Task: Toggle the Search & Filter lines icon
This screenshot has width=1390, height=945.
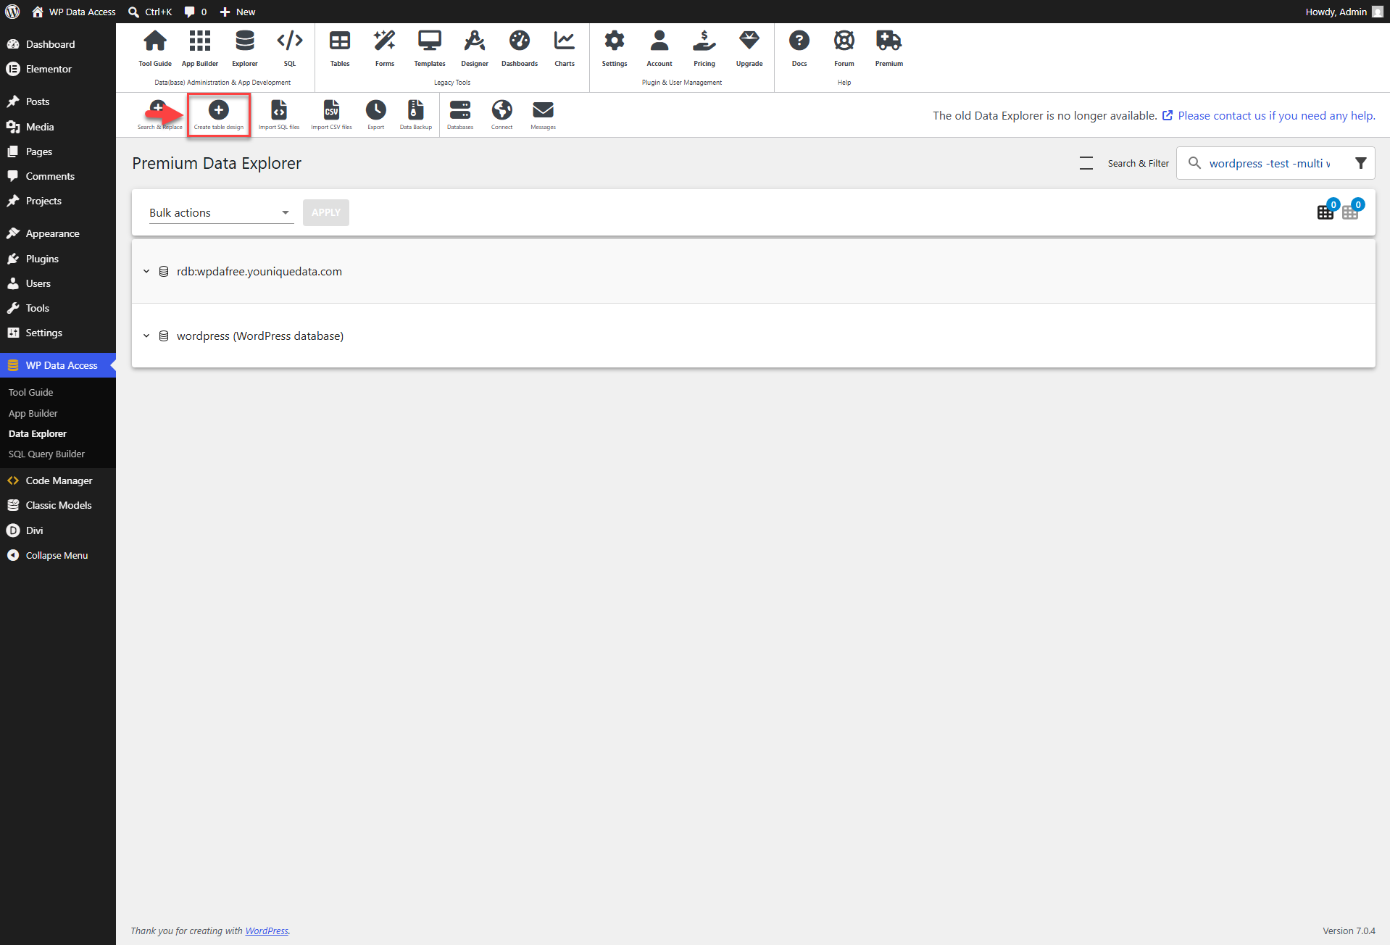Action: coord(1086,164)
